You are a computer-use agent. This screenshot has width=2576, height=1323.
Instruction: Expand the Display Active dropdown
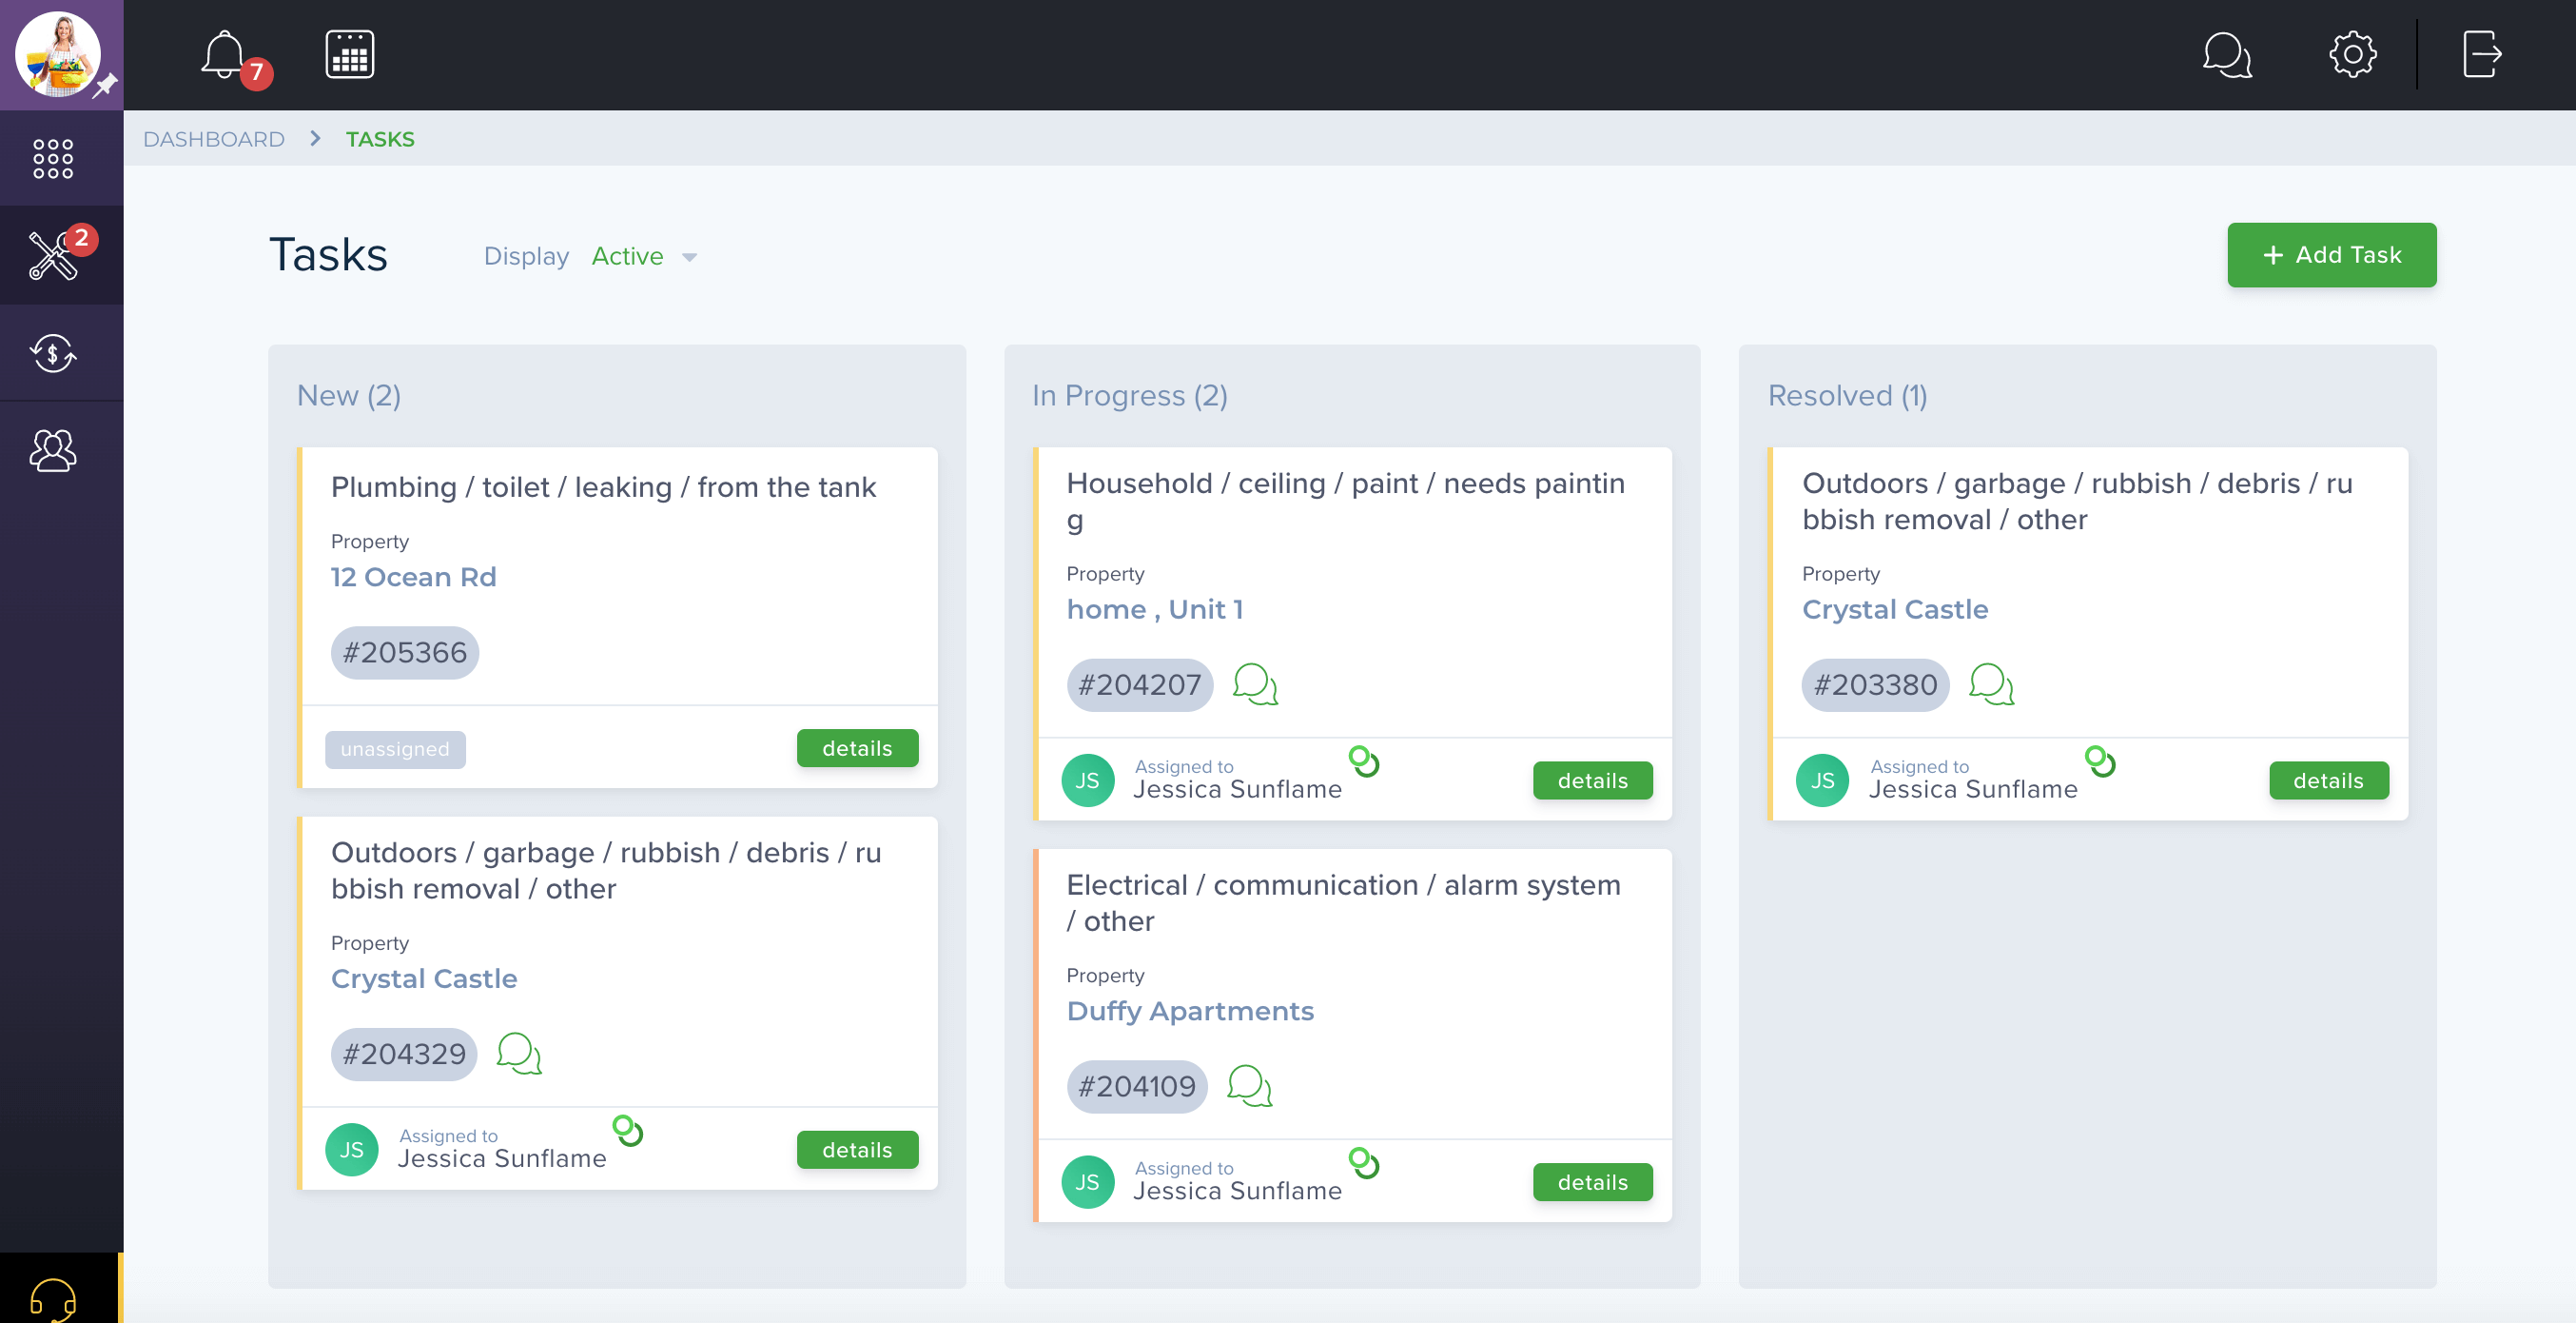[644, 256]
